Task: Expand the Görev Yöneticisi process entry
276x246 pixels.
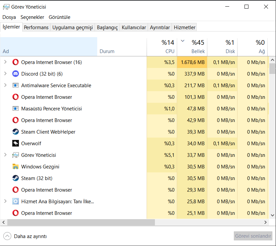Action: (5, 155)
